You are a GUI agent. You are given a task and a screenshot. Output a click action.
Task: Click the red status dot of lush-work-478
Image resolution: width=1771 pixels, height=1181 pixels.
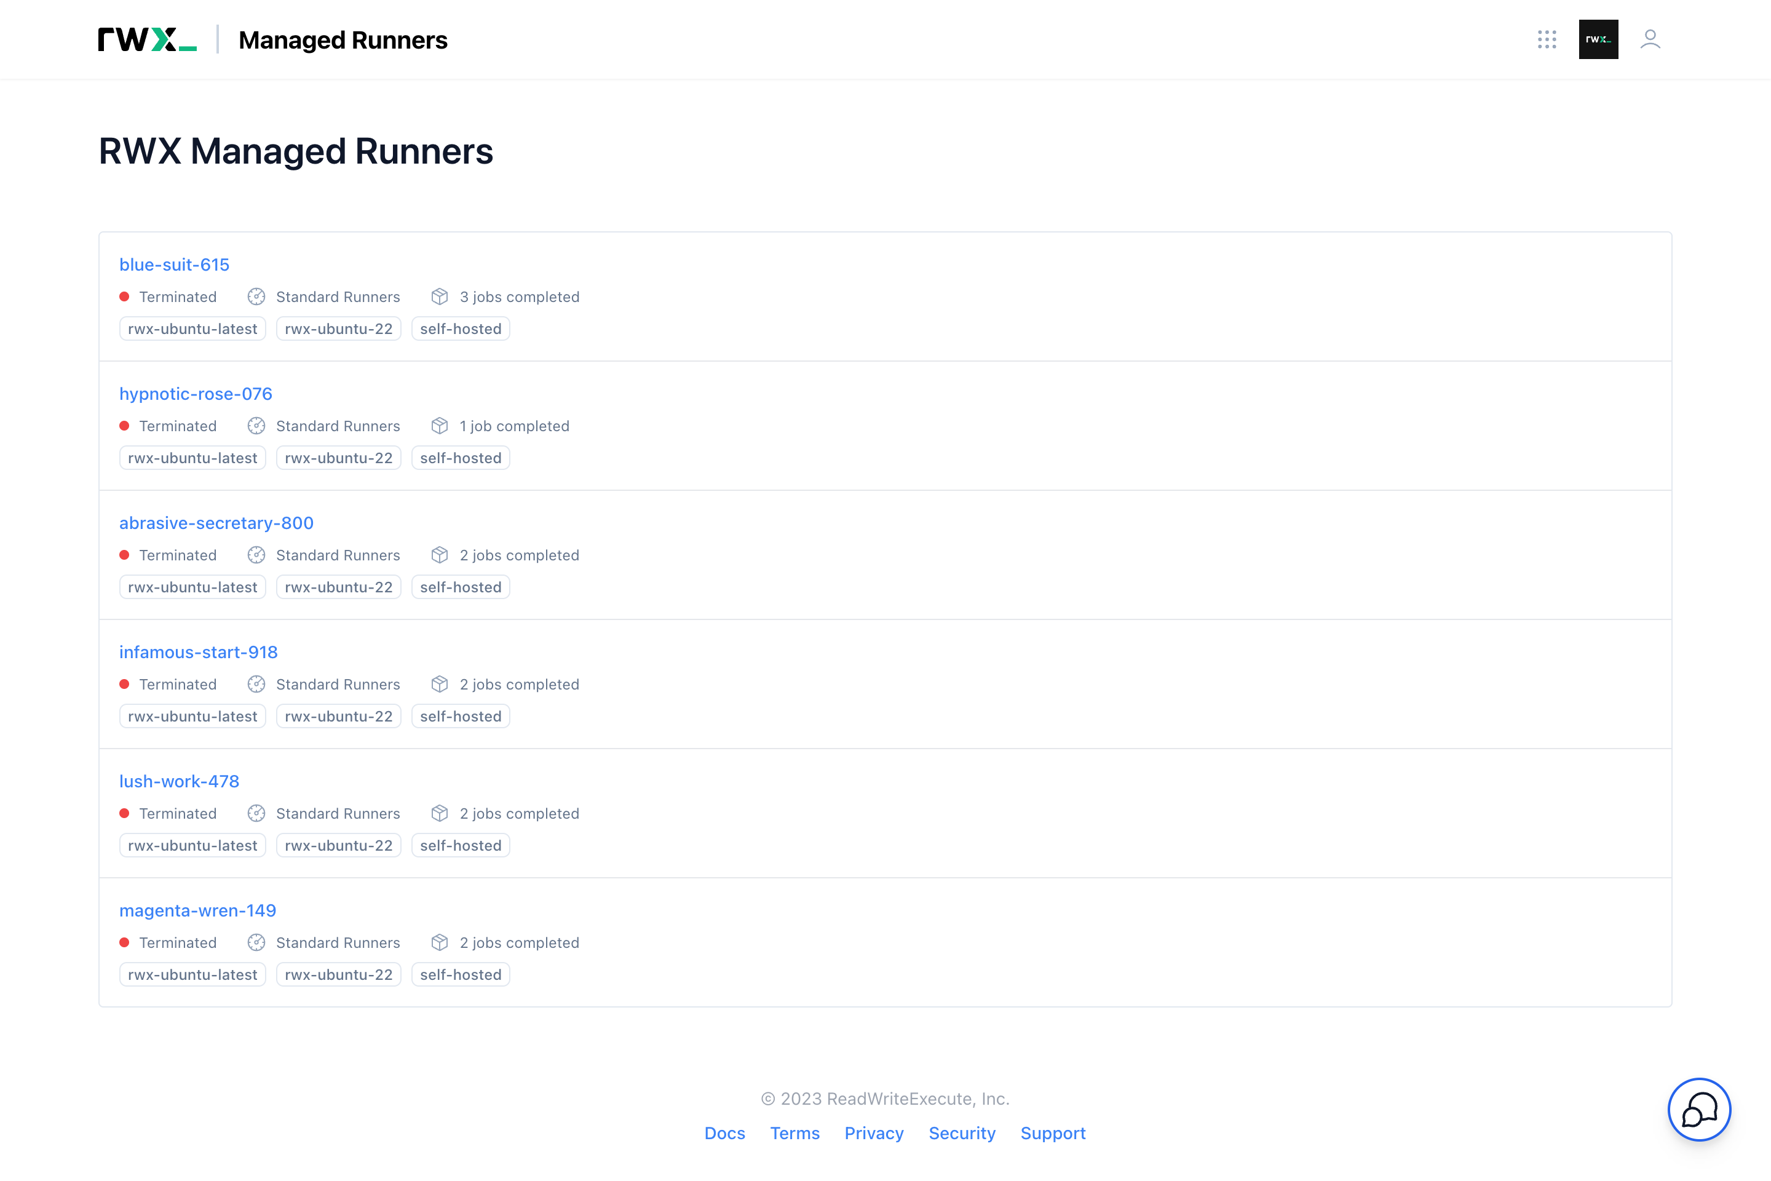click(x=124, y=813)
